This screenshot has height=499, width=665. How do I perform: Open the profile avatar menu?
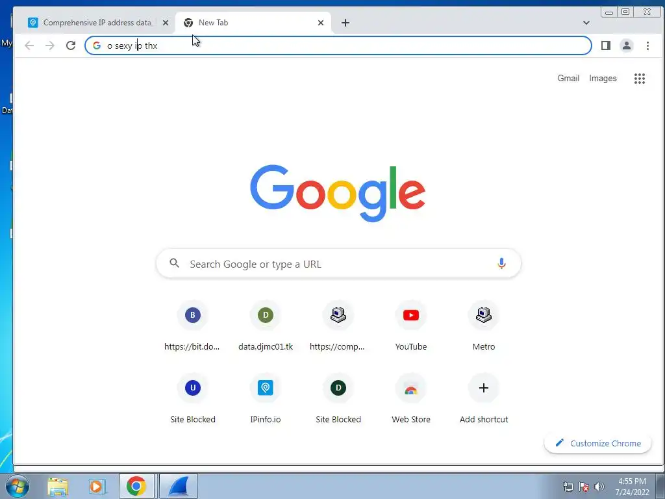click(627, 45)
